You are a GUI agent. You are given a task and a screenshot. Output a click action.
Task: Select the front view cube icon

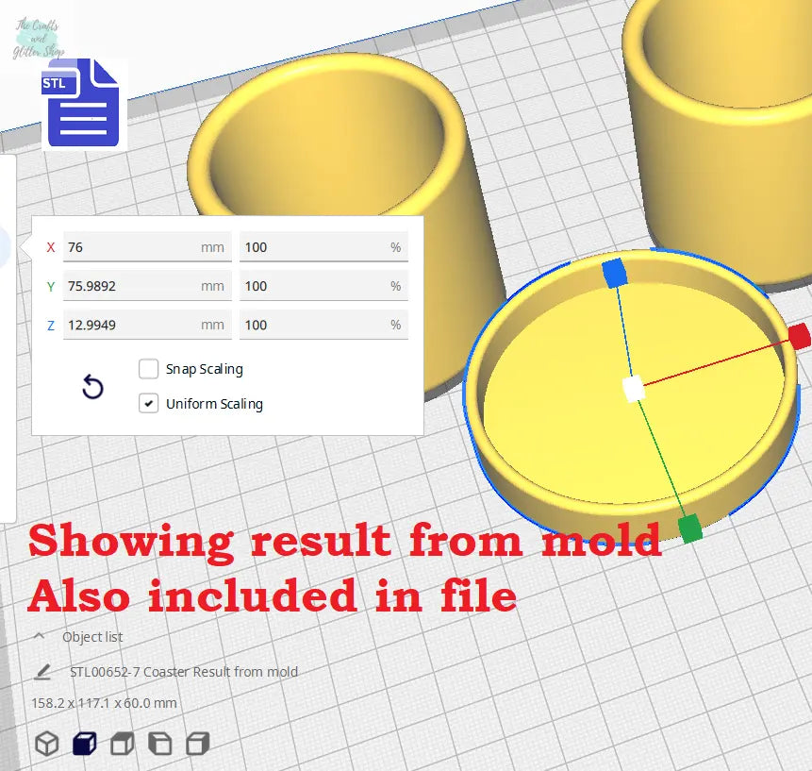click(x=84, y=744)
